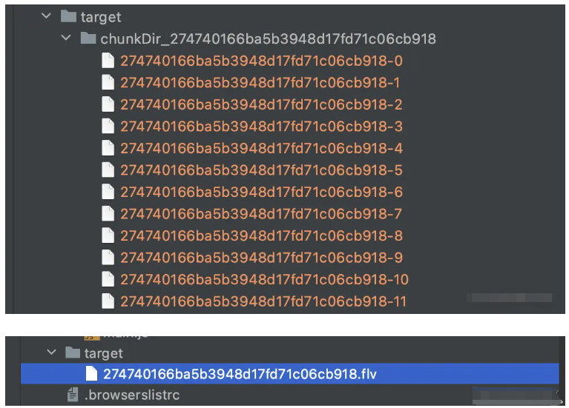
Task: Select chunk file ending in -5
Action: pos(260,170)
